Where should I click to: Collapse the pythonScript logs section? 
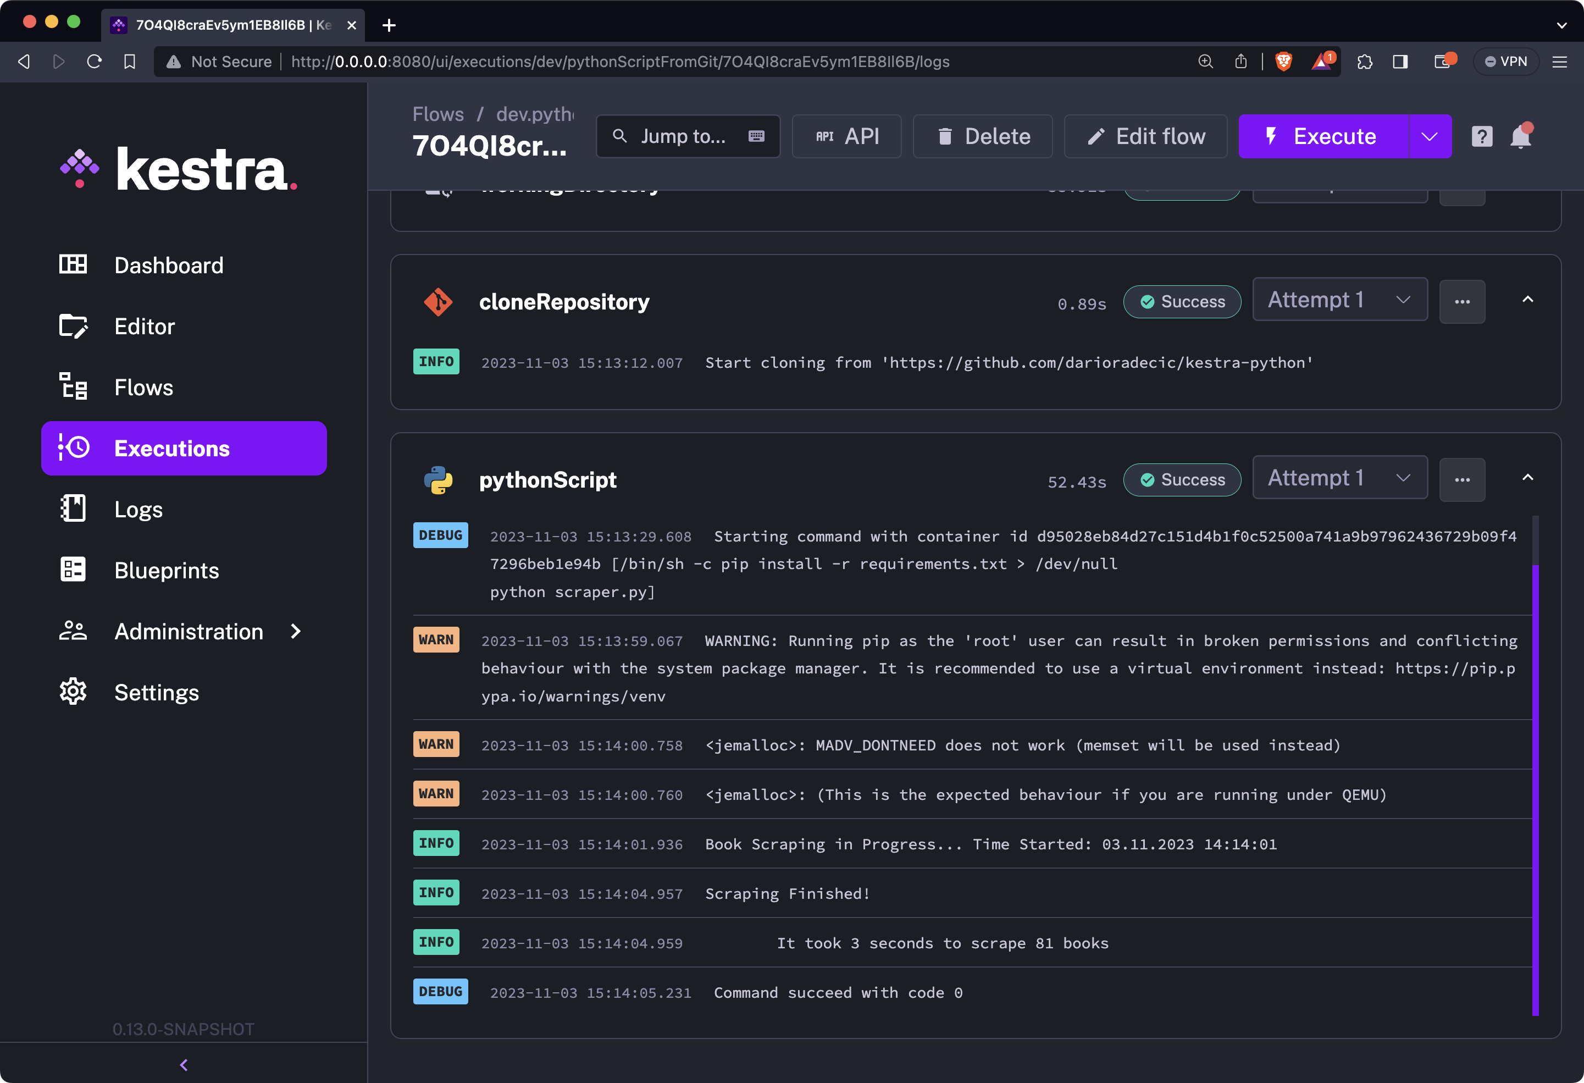tap(1527, 478)
